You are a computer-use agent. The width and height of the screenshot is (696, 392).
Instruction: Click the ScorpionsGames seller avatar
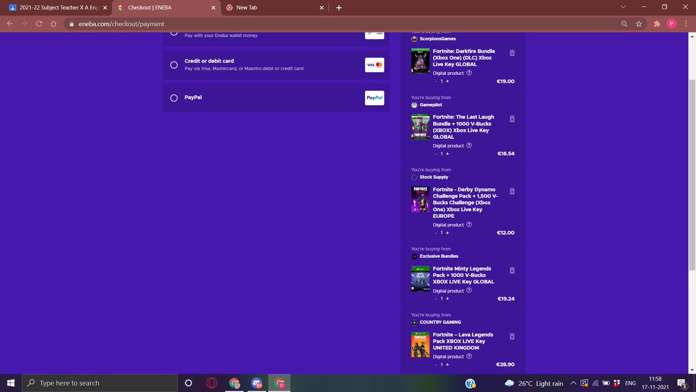click(x=414, y=39)
